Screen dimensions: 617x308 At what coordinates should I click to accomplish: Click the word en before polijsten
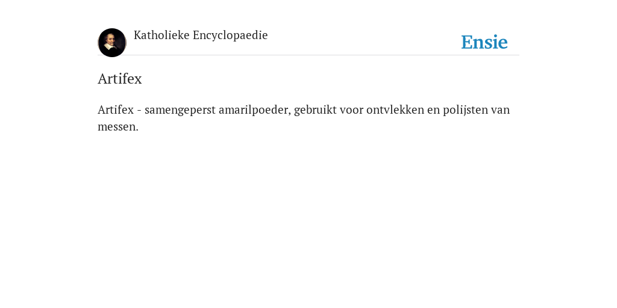coord(433,111)
